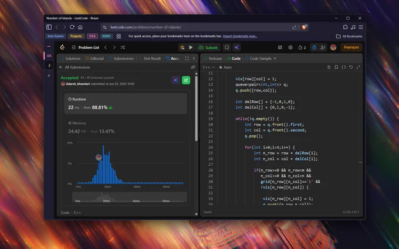399x249 pixels.
Task: Open the Brave main menu icon
Action: 361,27
